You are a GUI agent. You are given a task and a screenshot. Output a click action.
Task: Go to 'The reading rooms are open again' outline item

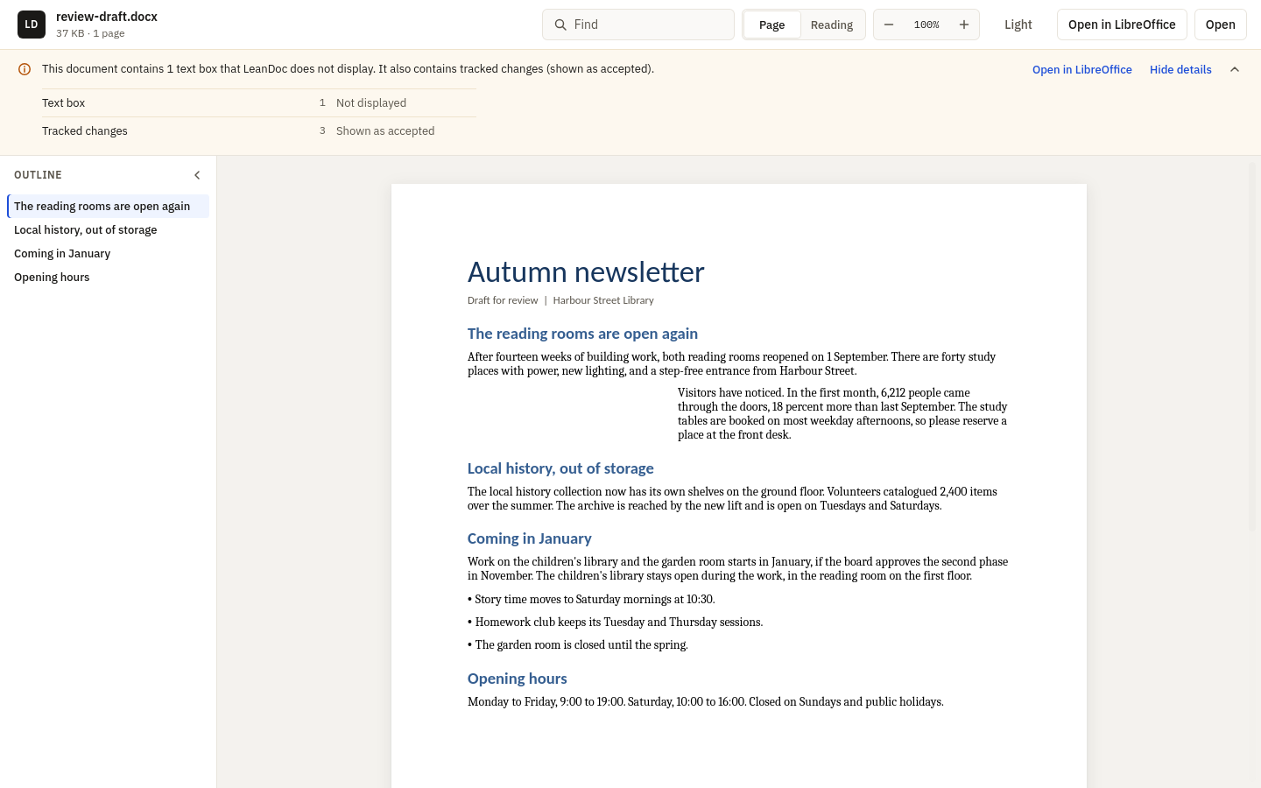point(108,206)
